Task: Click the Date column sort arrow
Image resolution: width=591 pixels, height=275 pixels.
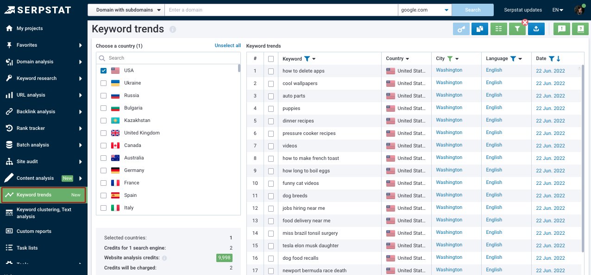Action: coord(559,59)
